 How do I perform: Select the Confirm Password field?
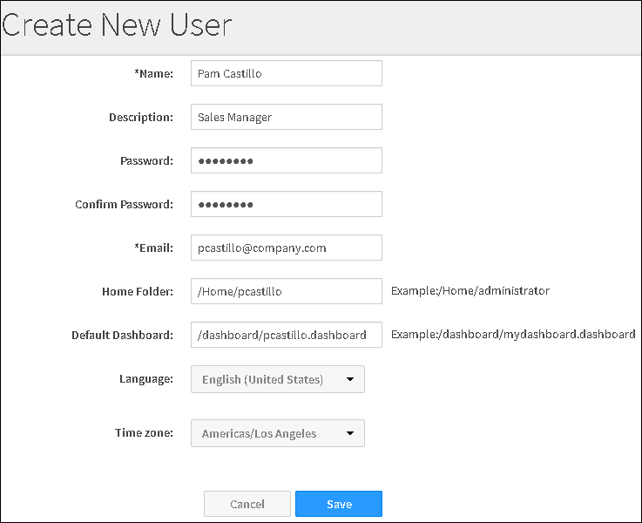pos(287,204)
